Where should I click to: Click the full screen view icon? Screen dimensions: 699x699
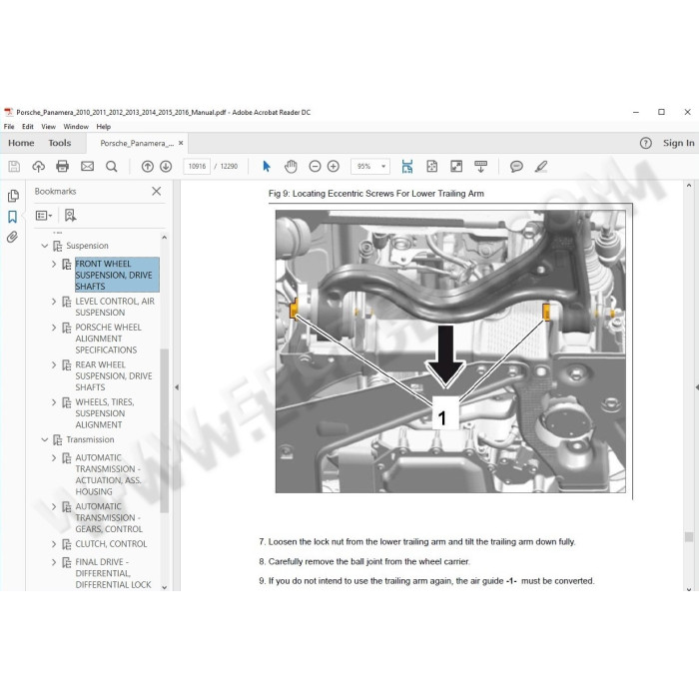coord(456,167)
